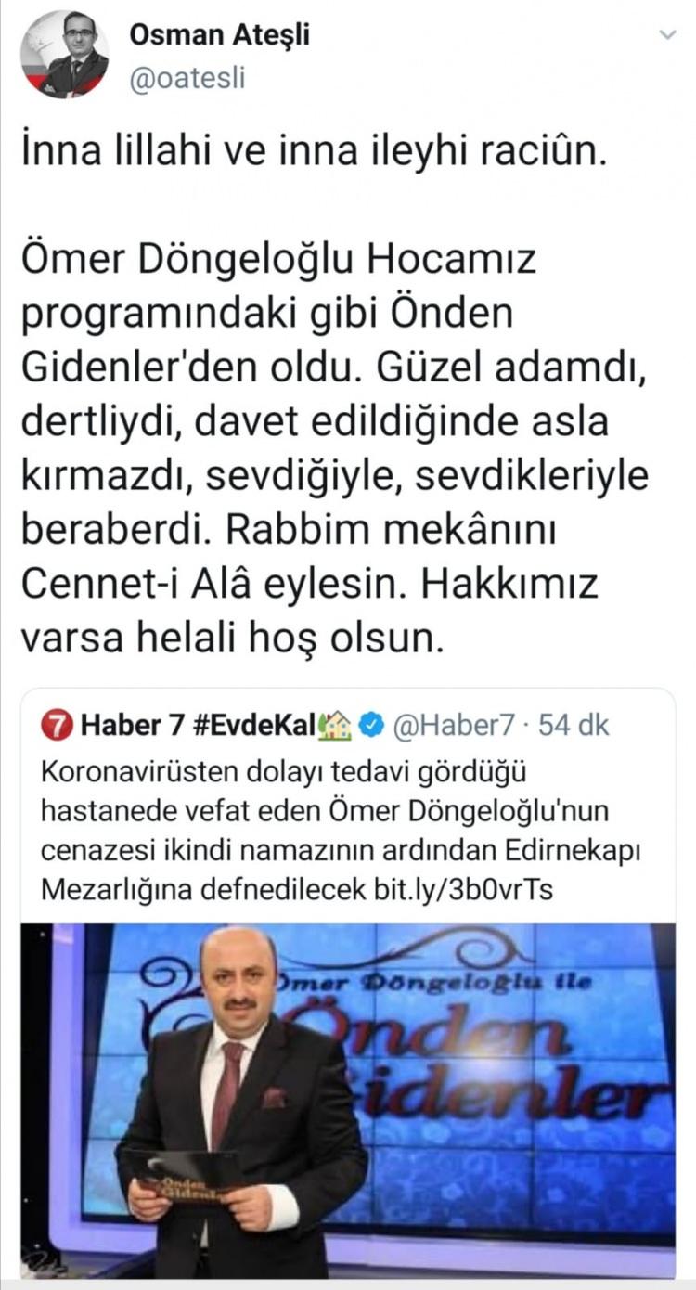
Task: Click the house emoji after #EvdeKal
Action: point(335,725)
